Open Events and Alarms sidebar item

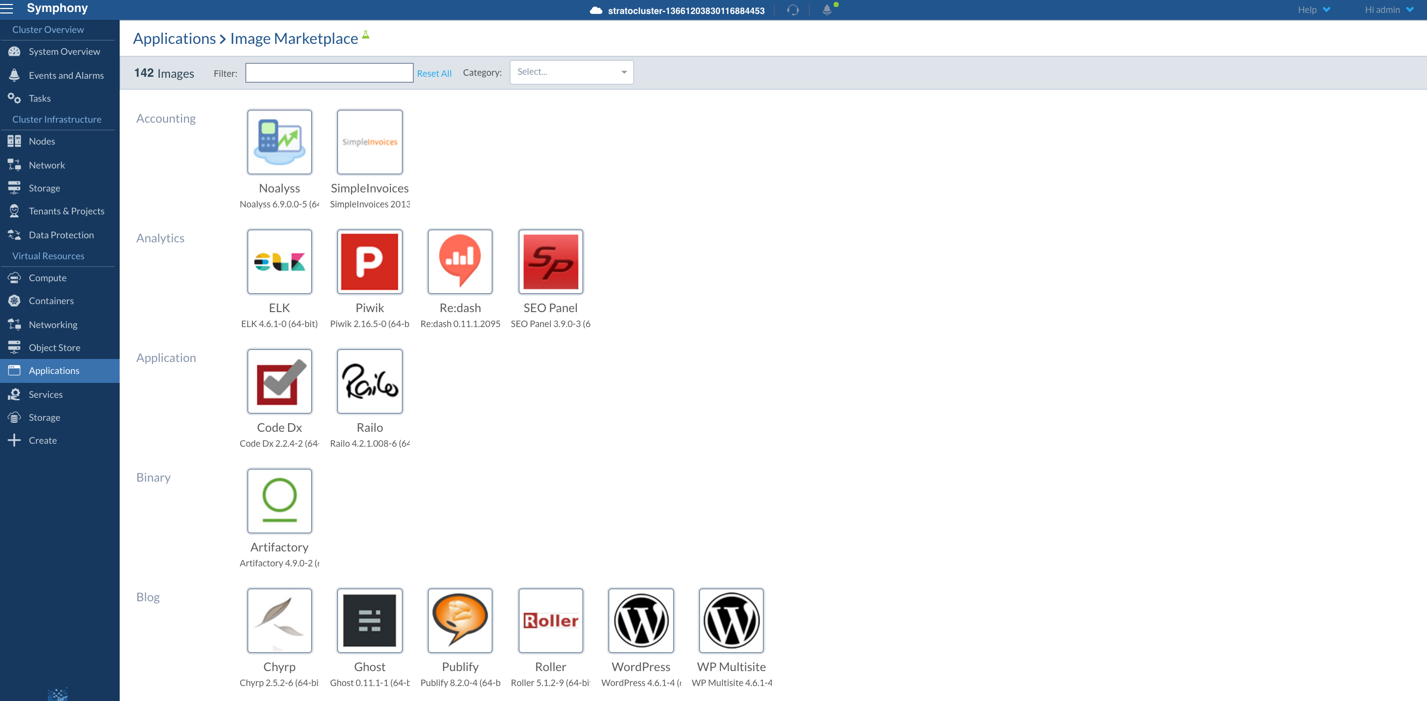[66, 75]
